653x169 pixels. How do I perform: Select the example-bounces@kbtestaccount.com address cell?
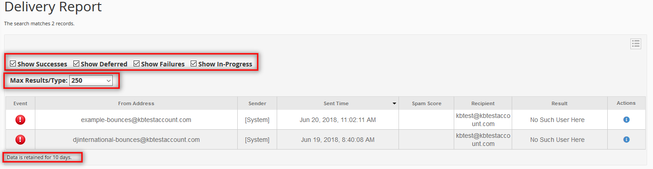[136, 120]
